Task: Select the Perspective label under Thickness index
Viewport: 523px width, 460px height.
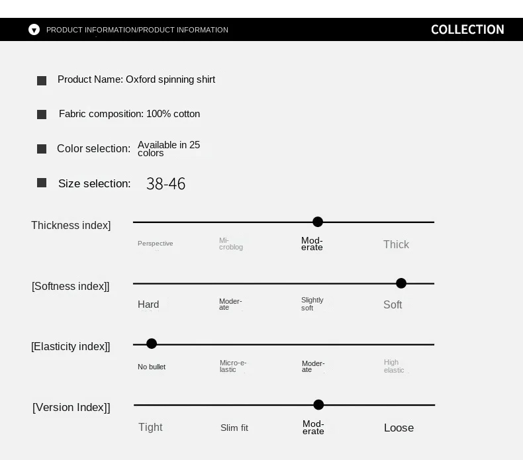Action: 156,244
